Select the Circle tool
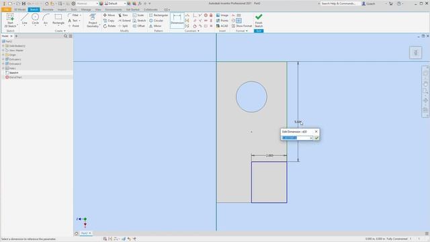 35,19
